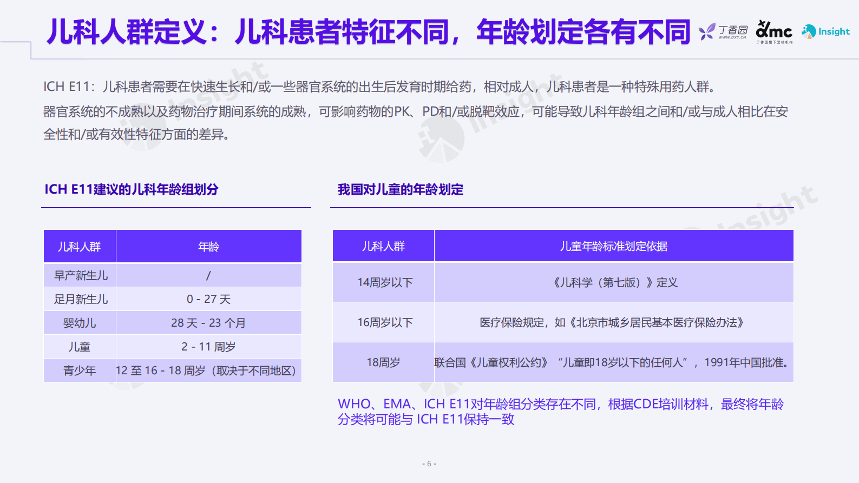859x483 pixels.
Task: Click left table header 儿科人群
Action: (x=80, y=247)
